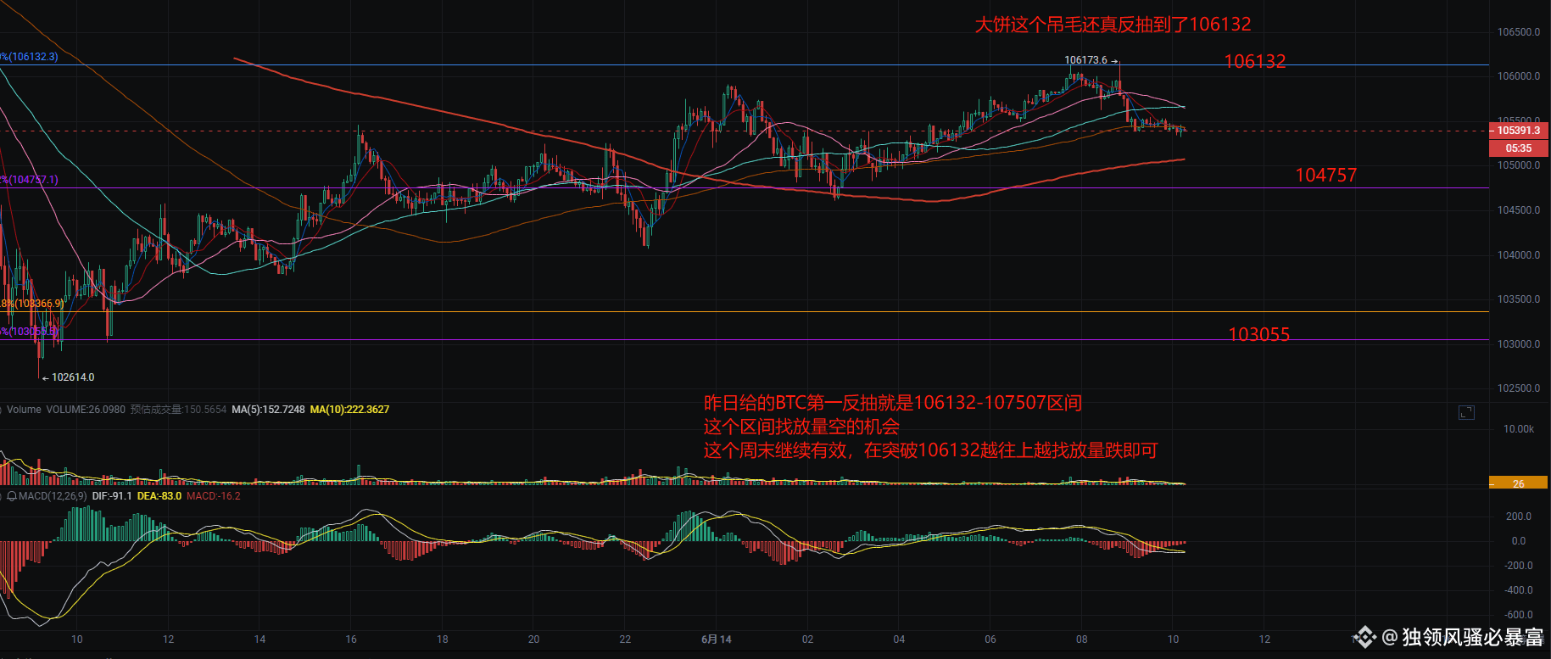This screenshot has height=659, width=1551.
Task: Click the 14 tick on the time axis
Action: [259, 639]
